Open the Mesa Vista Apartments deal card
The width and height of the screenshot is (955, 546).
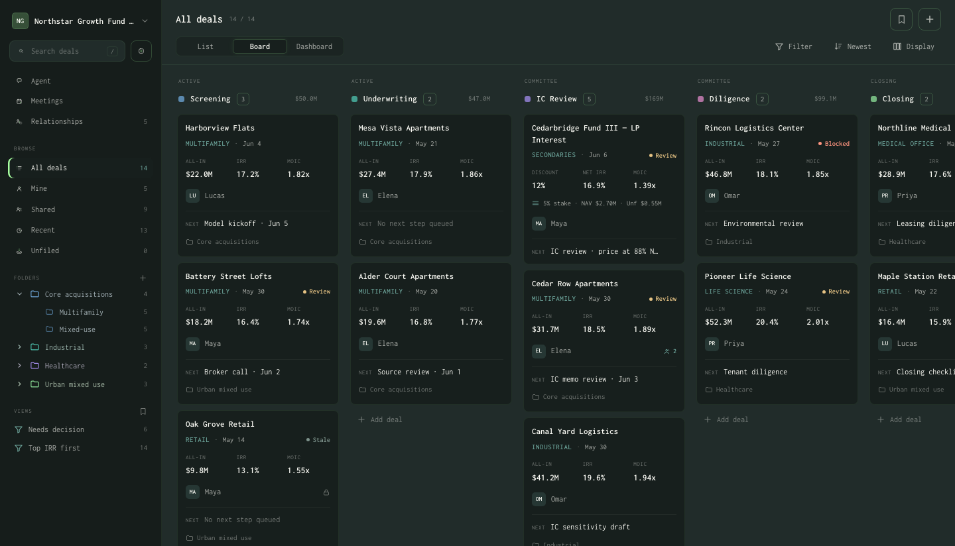click(431, 186)
